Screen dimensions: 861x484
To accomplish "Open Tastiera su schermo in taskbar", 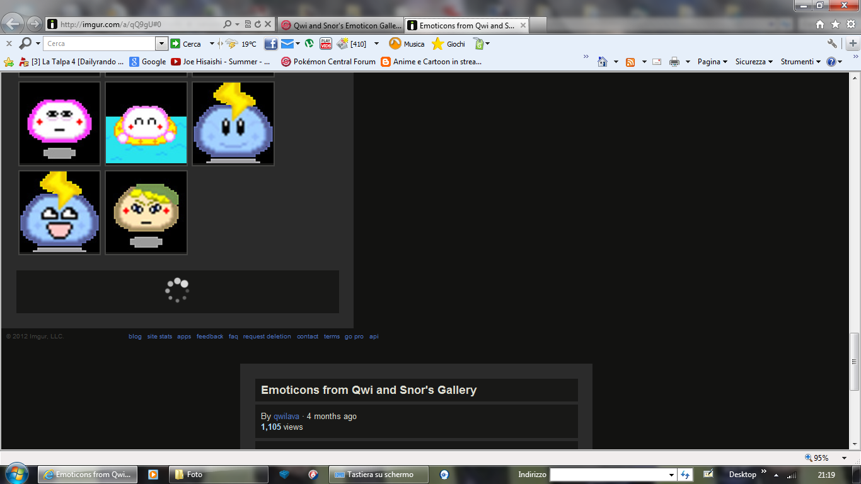I will click(379, 475).
